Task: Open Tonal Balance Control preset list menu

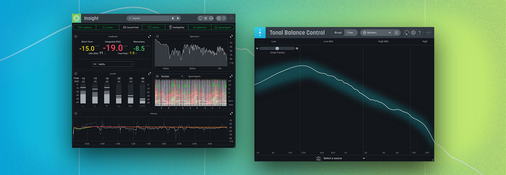Action: click(x=396, y=33)
